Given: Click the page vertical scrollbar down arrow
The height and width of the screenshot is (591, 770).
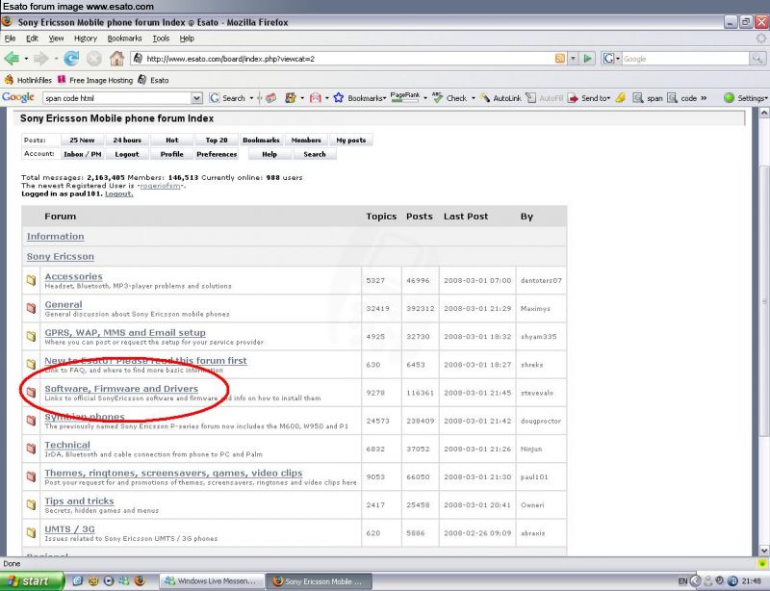Looking at the screenshot, I should click(763, 551).
